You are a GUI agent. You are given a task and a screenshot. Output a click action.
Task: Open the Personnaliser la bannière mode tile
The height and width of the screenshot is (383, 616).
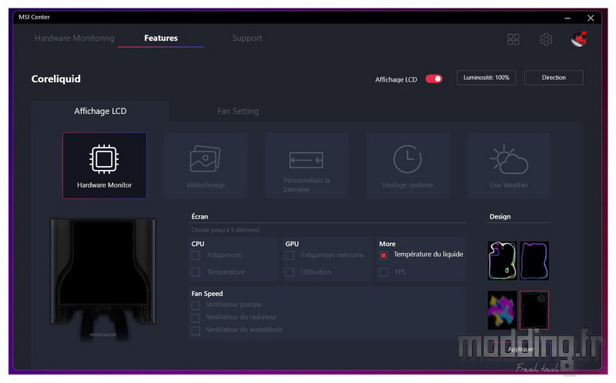[x=306, y=165]
